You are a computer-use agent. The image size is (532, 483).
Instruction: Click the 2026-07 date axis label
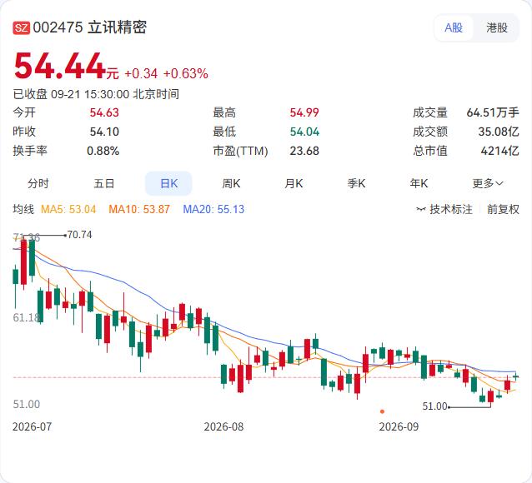tap(33, 426)
